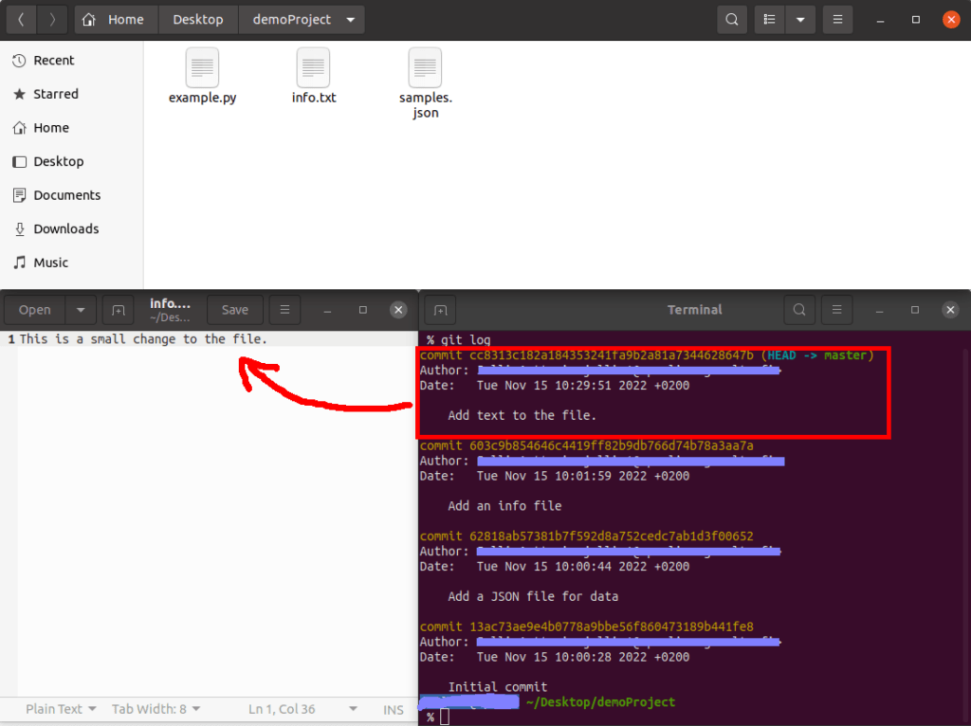
Task: Go back in file manager
Action: click(x=21, y=20)
